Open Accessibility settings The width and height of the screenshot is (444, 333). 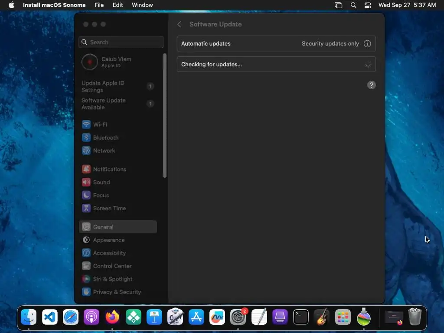[118, 253]
